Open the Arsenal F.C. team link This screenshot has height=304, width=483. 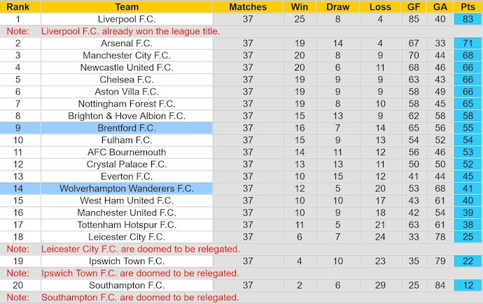127,43
